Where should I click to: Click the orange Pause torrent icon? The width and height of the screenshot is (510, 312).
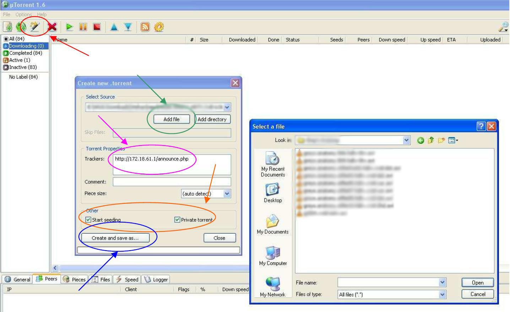click(x=83, y=27)
